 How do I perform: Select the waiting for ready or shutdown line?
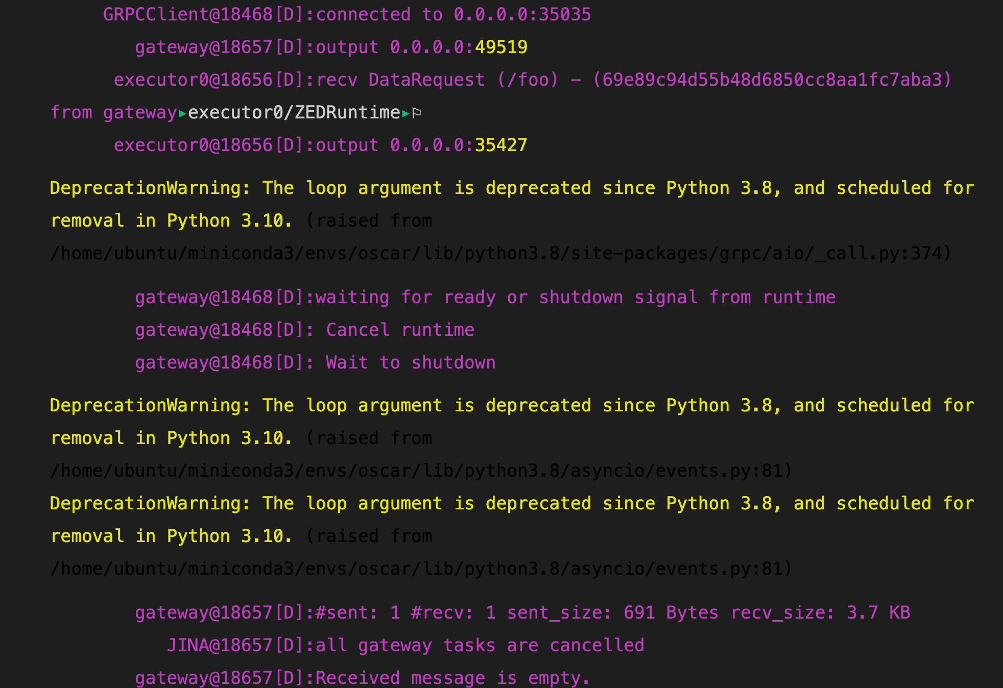[485, 297]
